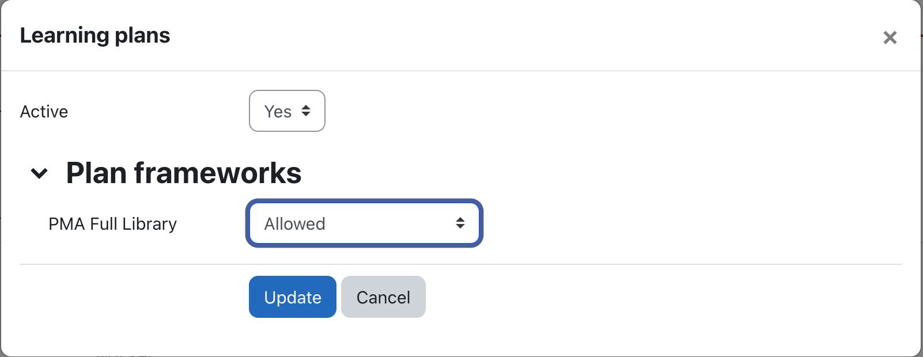Screen dimensions: 923x357
Task: Click the up-down arrows in Active select
Action: pyautogui.click(x=306, y=111)
